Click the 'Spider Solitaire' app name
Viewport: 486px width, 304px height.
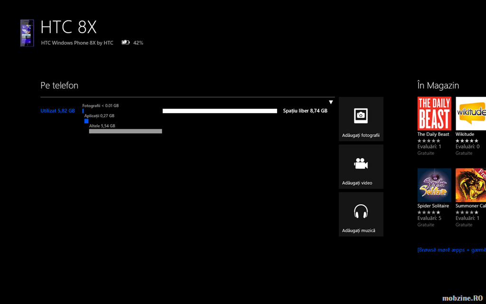[x=433, y=206]
